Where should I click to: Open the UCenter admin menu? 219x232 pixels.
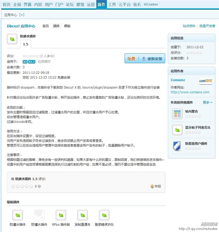pos(151,4)
